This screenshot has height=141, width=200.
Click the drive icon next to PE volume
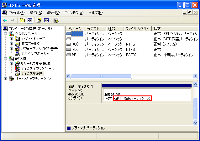click(x=69, y=55)
